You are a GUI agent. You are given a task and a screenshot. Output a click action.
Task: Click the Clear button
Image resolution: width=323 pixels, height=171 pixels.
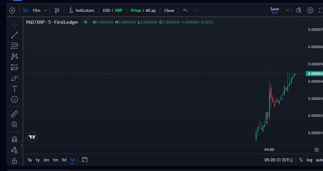(x=169, y=11)
